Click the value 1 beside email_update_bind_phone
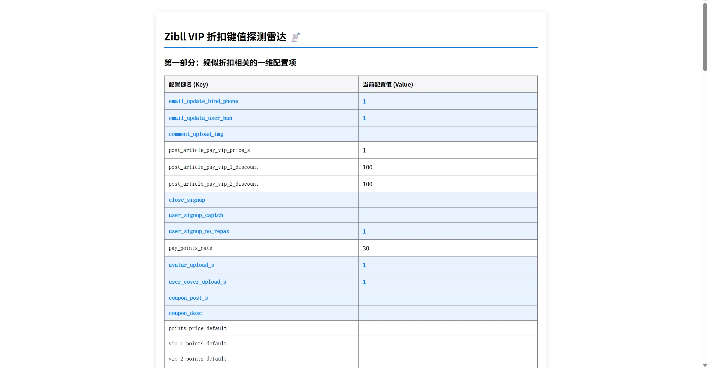 (x=364, y=101)
